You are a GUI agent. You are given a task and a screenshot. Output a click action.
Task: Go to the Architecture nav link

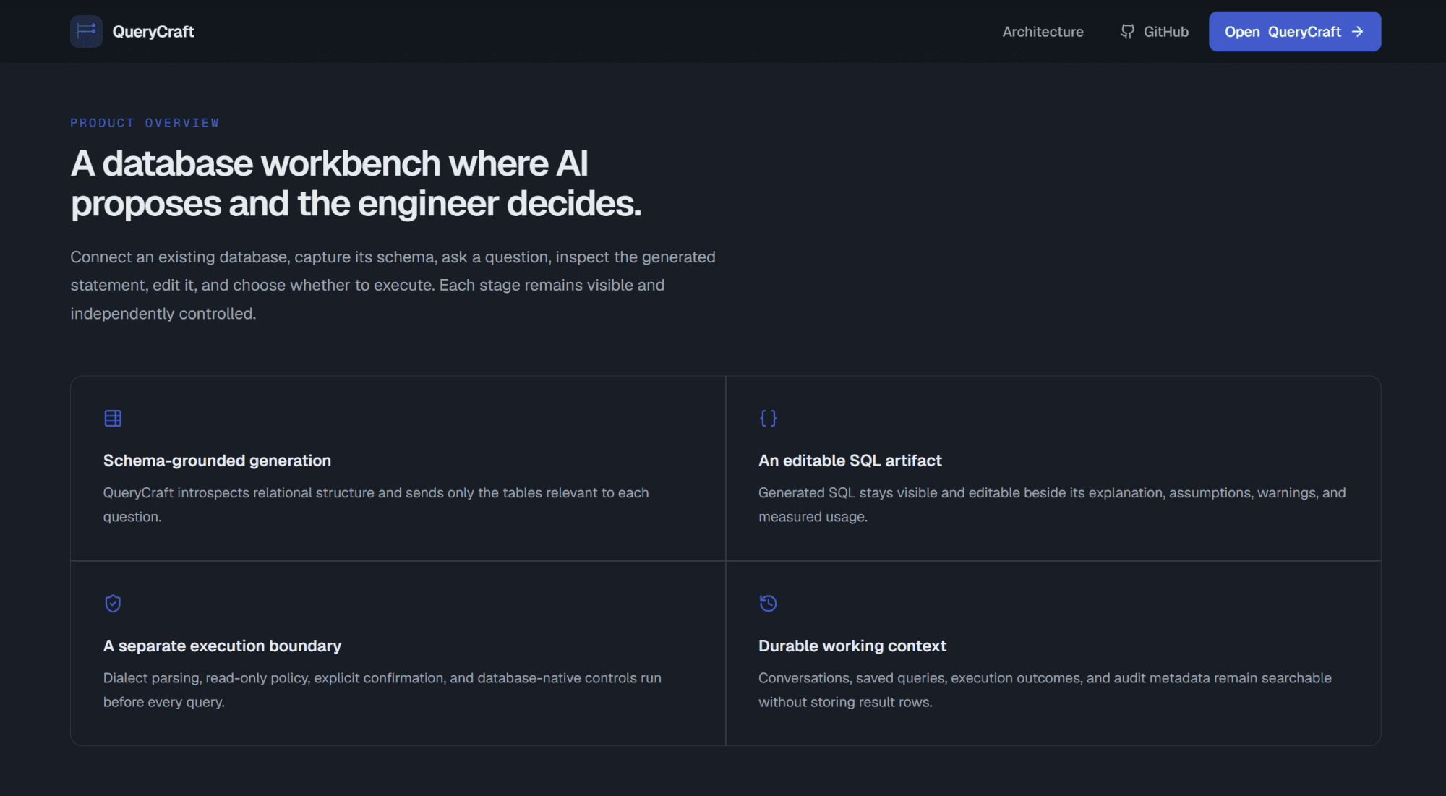1043,32
